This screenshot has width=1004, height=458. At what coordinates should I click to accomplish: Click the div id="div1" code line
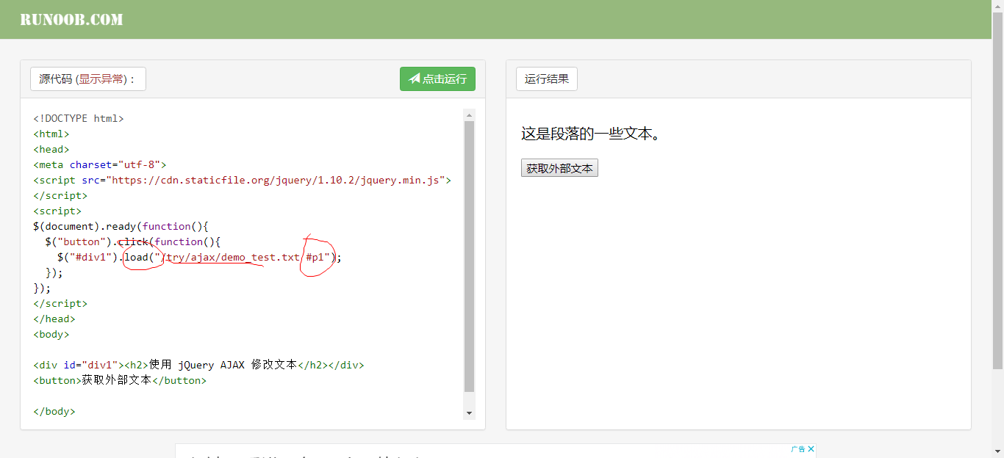coord(198,365)
